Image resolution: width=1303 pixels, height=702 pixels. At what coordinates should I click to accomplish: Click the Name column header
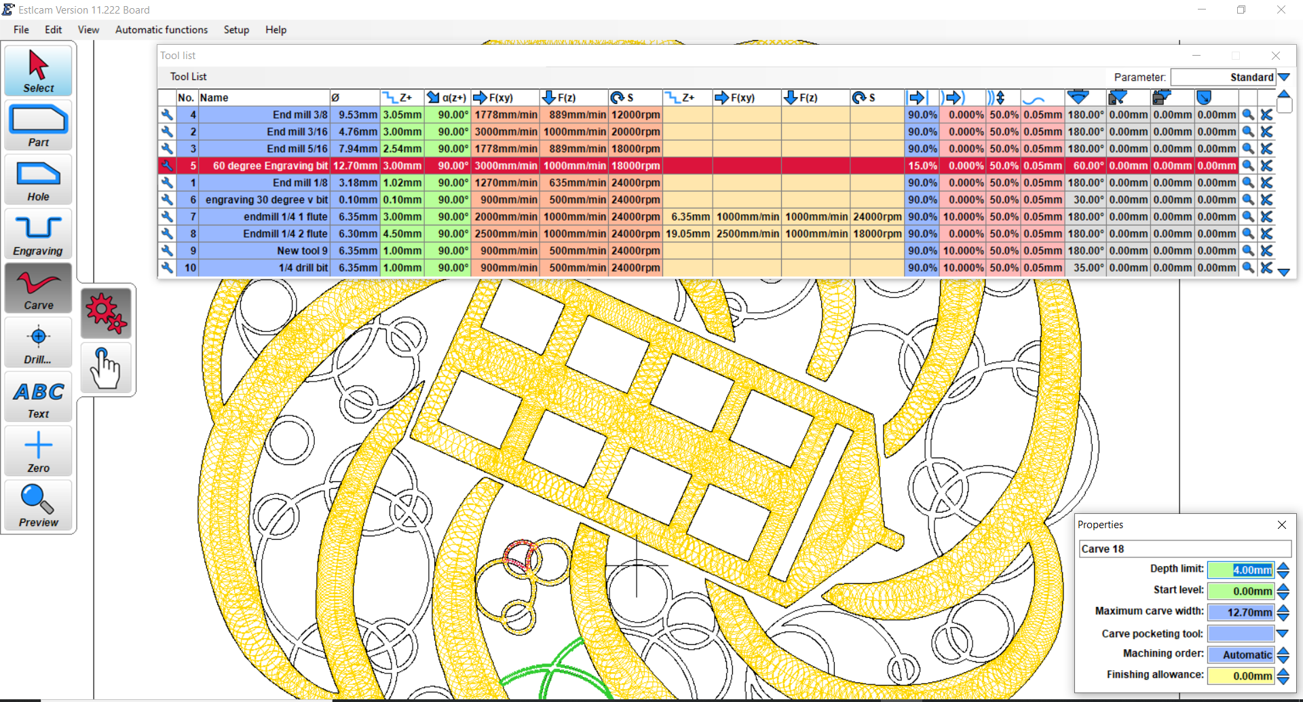tap(264, 98)
